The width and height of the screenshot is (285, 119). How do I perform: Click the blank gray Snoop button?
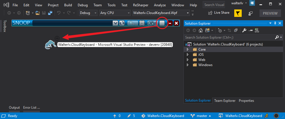pyautogui.click(x=162, y=23)
